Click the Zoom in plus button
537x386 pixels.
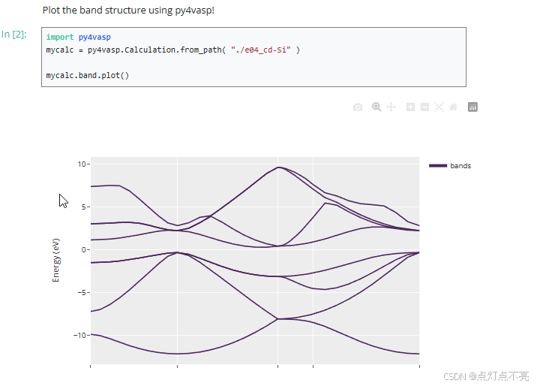410,107
